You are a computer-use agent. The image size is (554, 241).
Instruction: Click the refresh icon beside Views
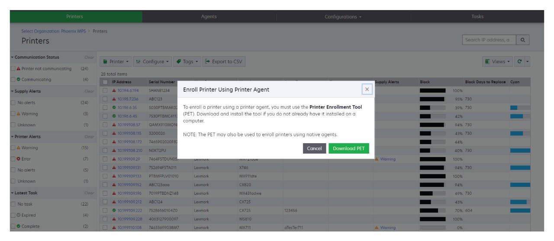coord(520,62)
